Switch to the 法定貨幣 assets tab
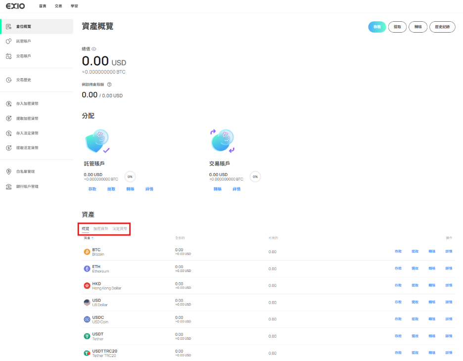 click(x=120, y=229)
